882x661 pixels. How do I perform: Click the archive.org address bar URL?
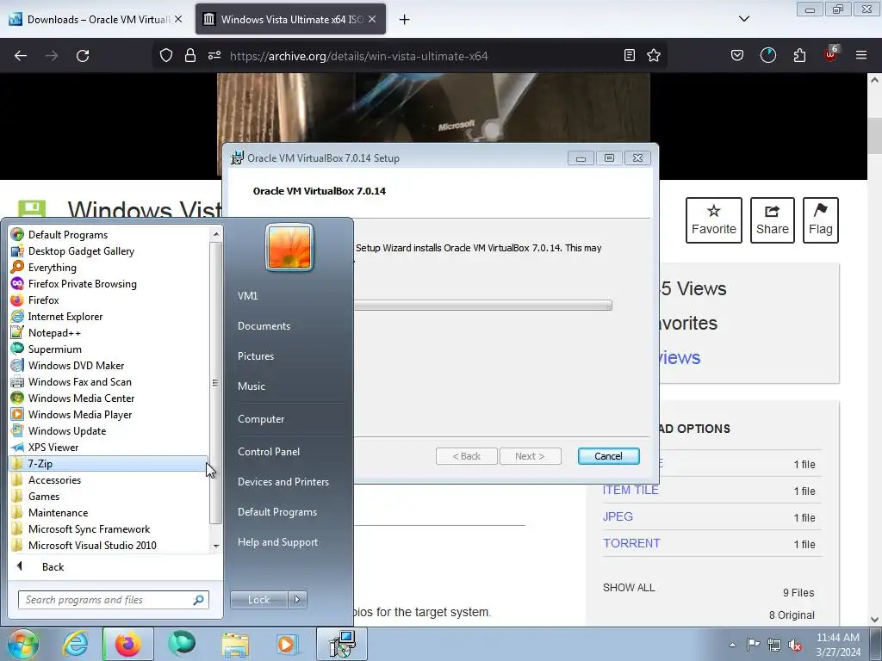click(x=358, y=56)
